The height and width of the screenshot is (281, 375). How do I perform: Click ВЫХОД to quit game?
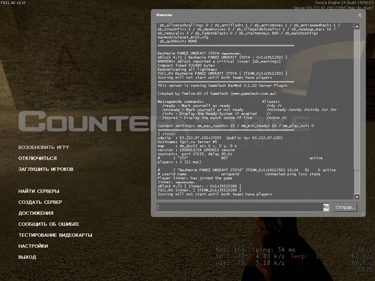coord(27,257)
